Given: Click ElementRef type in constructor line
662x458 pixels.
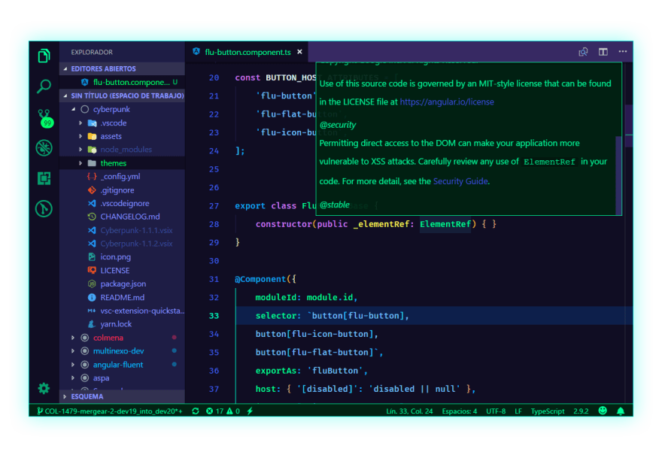Looking at the screenshot, I should 445,224.
